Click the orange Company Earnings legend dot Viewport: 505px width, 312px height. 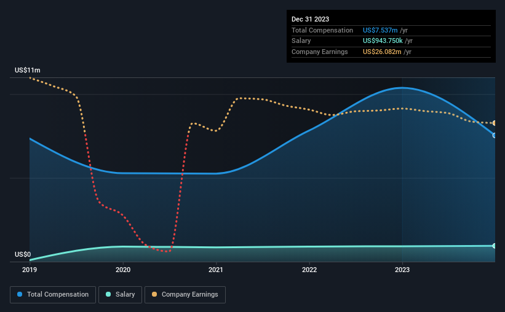coord(154,294)
